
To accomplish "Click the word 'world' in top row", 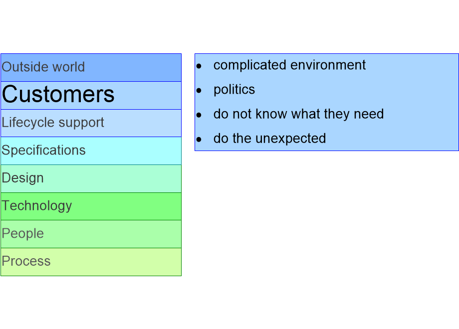I will point(69,67).
